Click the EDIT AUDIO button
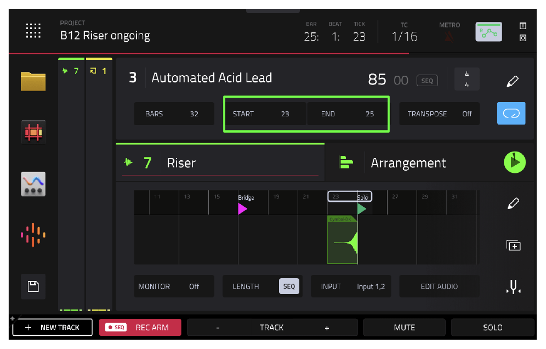Image resolution: width=546 pixels, height=349 pixels. pos(439,286)
